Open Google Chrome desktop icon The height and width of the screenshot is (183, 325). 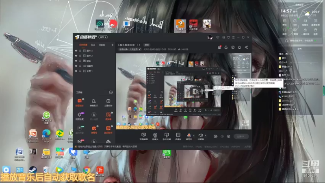(x=87, y=170)
